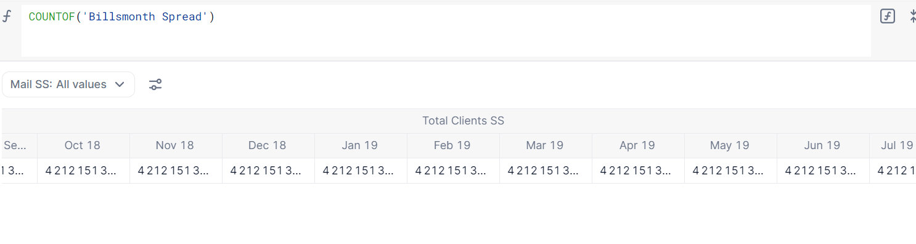916x244 pixels.
Task: Select the Jan 19 column header
Action: point(361,145)
